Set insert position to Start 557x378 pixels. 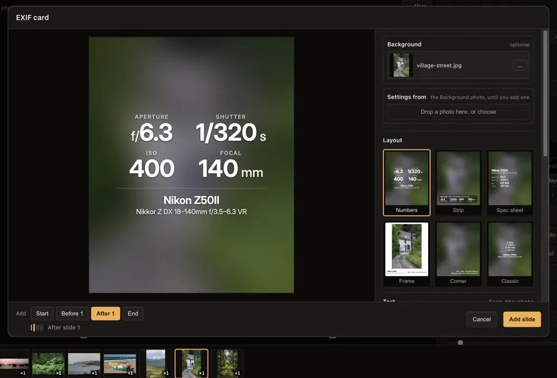42,314
